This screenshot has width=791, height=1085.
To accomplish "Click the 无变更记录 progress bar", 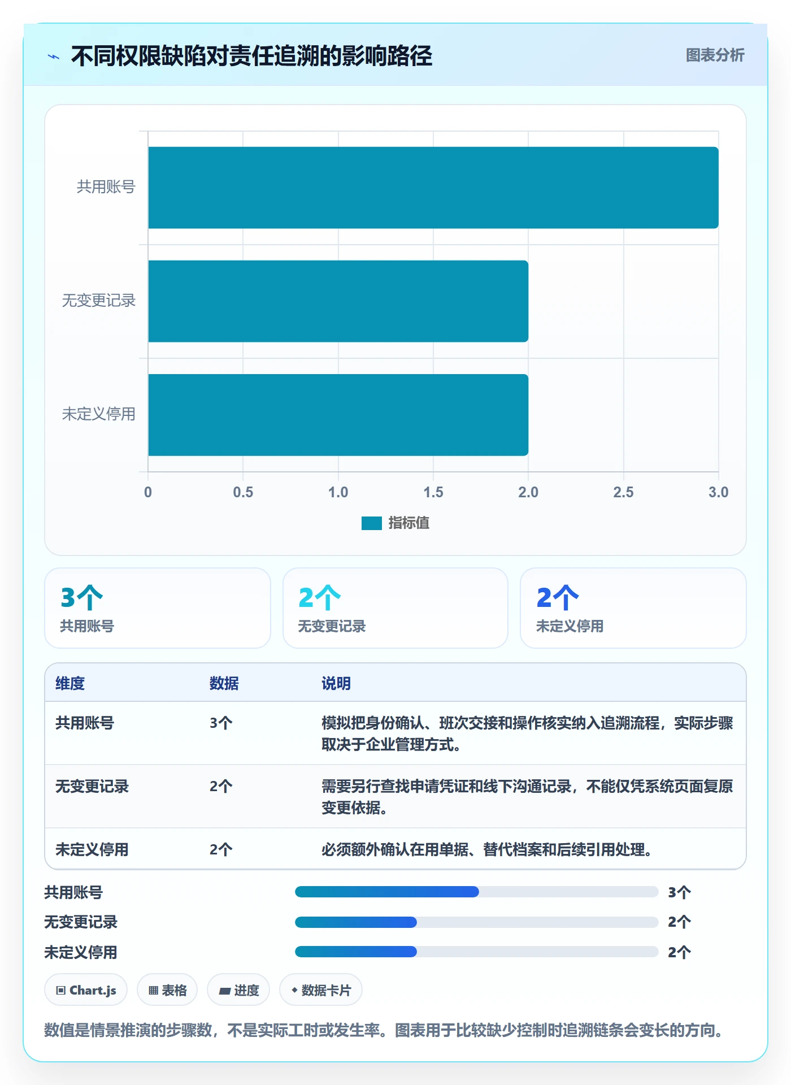I will point(477,922).
